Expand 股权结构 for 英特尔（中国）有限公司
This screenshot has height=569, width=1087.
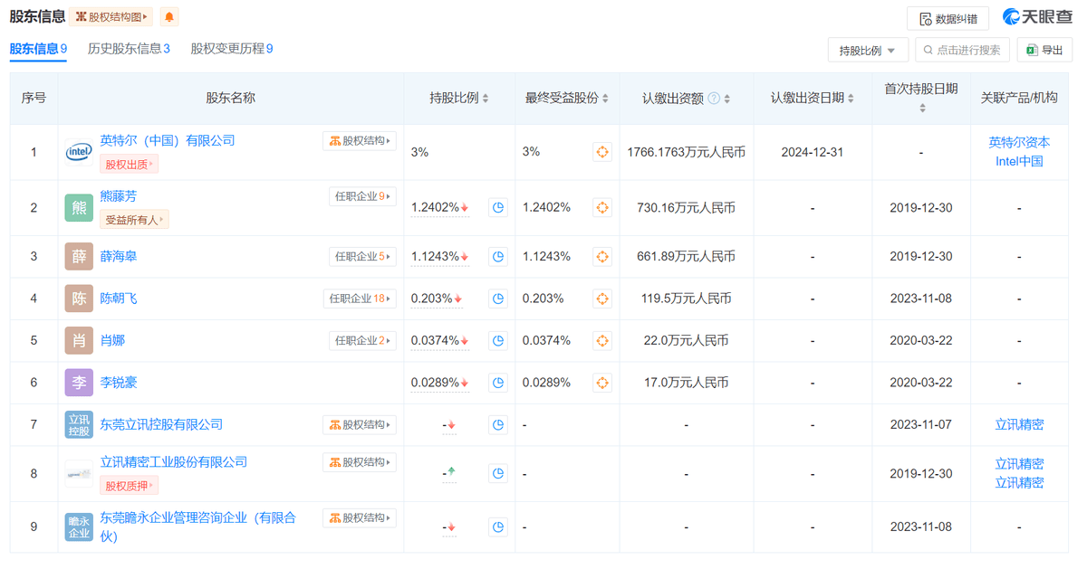tap(360, 141)
